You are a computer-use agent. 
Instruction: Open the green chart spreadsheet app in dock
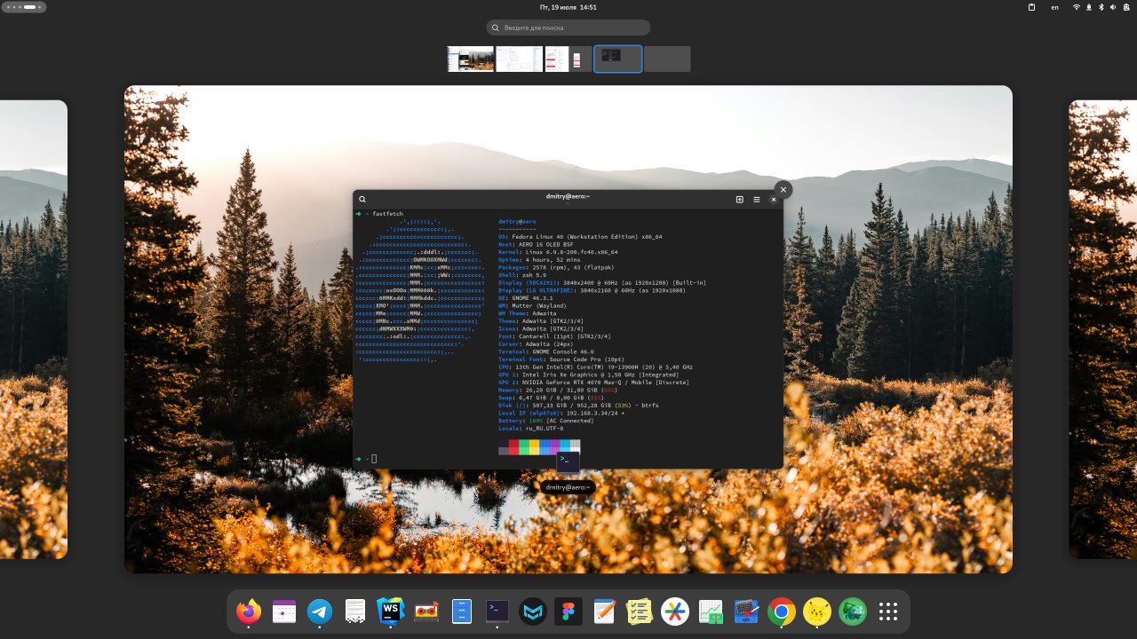tap(711, 611)
